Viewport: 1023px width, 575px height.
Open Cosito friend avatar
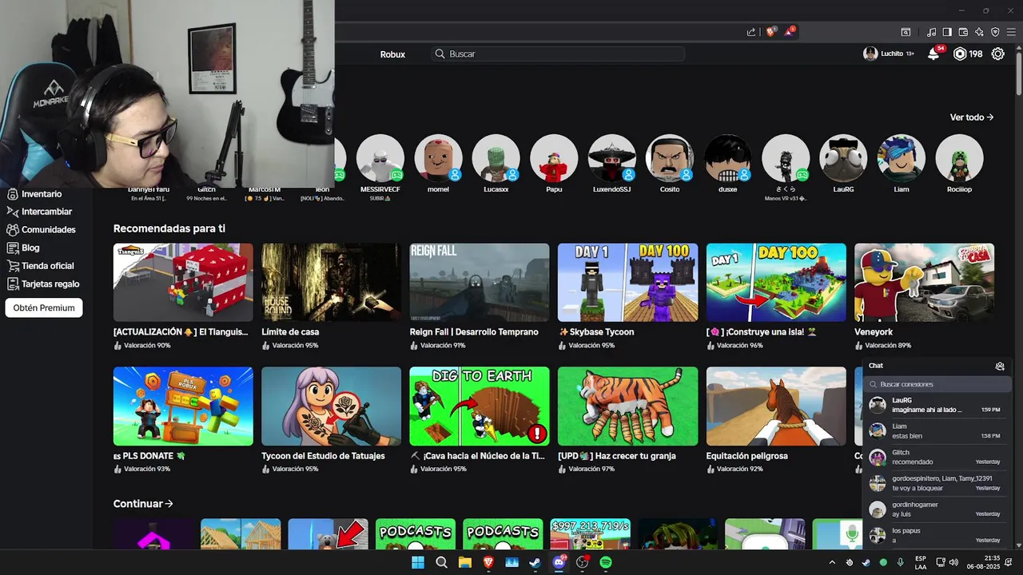click(x=670, y=157)
